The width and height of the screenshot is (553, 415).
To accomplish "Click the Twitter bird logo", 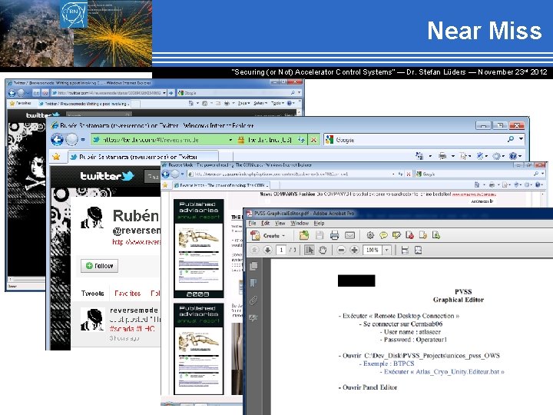I will 127,175.
